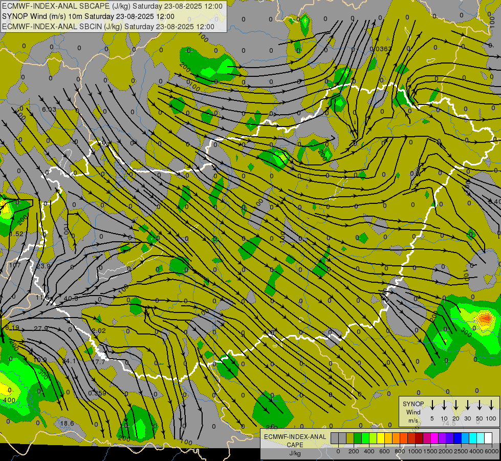Click the wind legend arrow above 10
The height and width of the screenshot is (461, 501).
444,405
